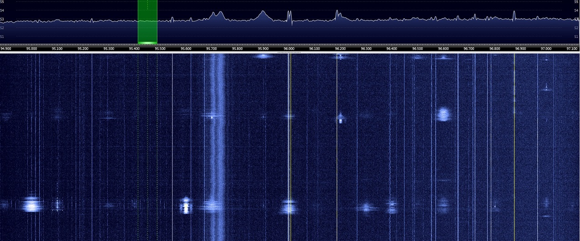Click the bright waterfall burst near 96.600
580x241 pixels.
[x=443, y=114]
